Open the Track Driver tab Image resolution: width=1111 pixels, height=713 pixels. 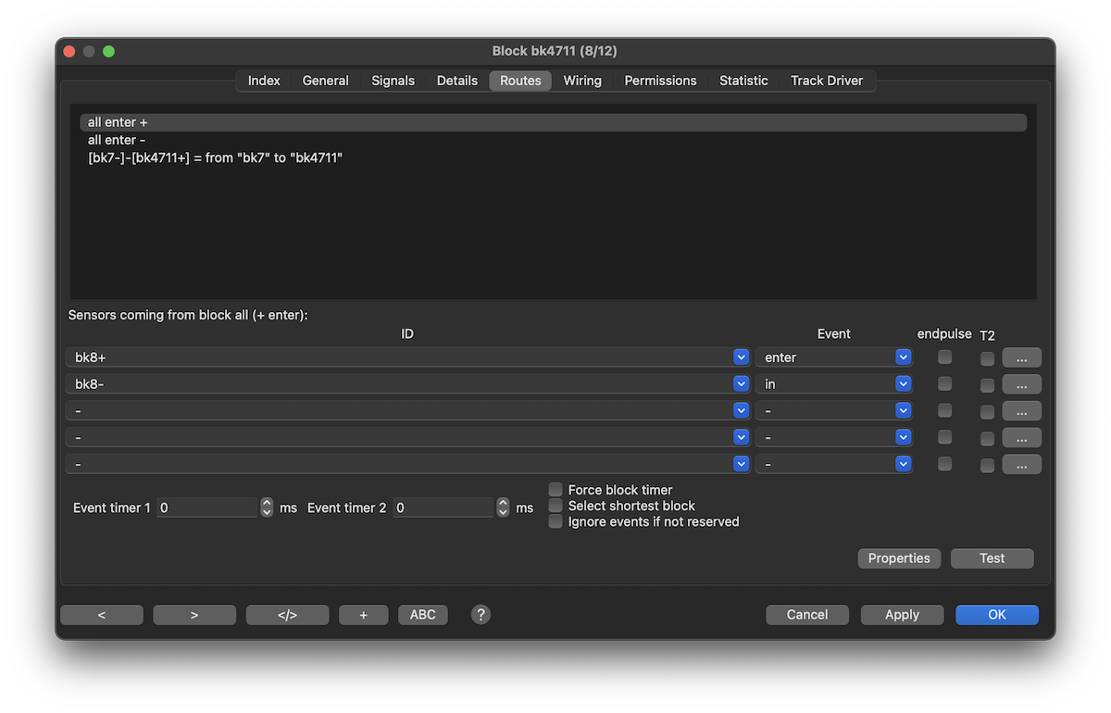[x=826, y=81]
